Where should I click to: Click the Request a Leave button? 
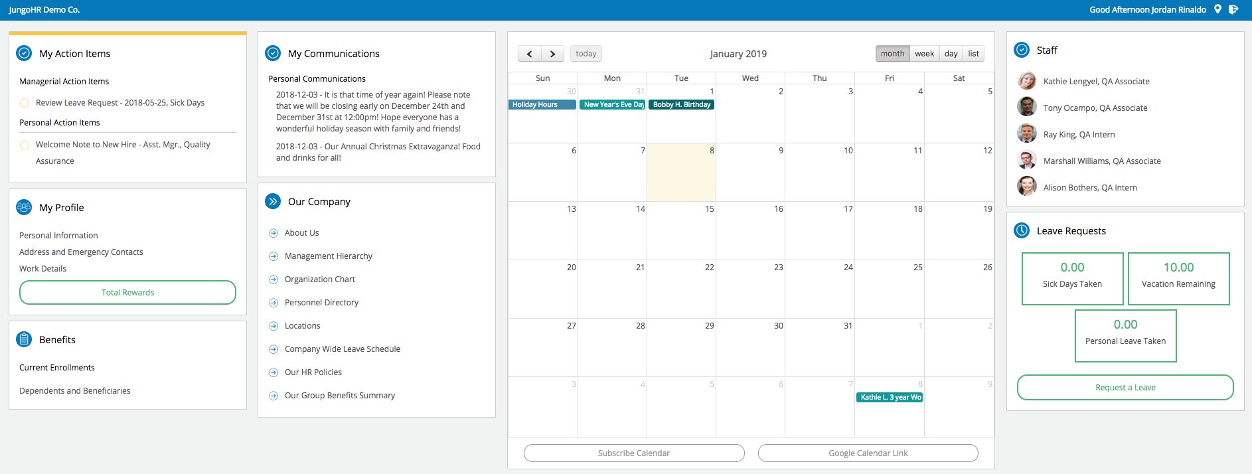tap(1125, 388)
